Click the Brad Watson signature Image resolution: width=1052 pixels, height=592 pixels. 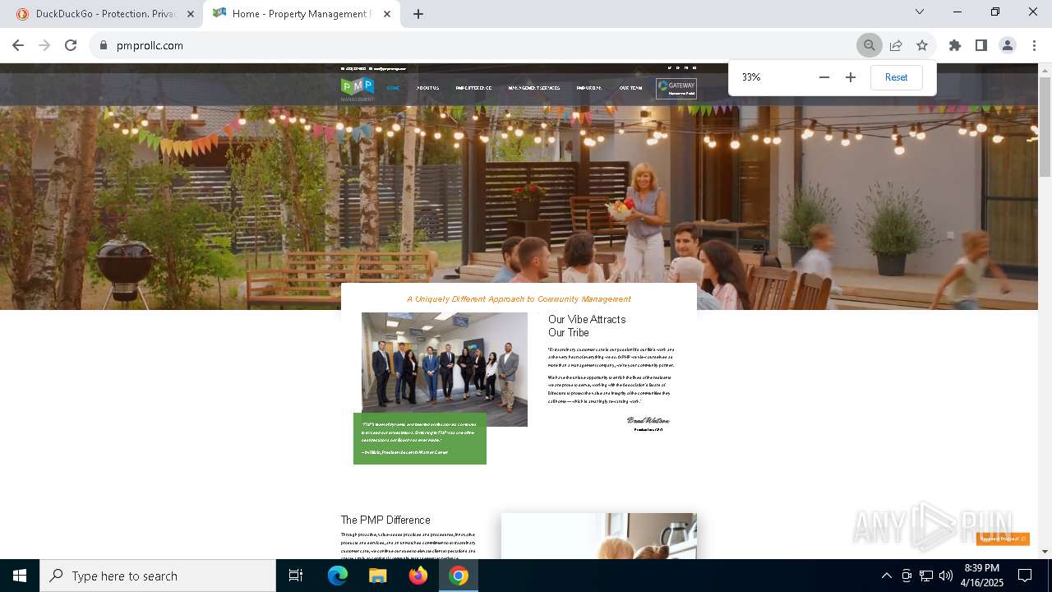click(648, 420)
